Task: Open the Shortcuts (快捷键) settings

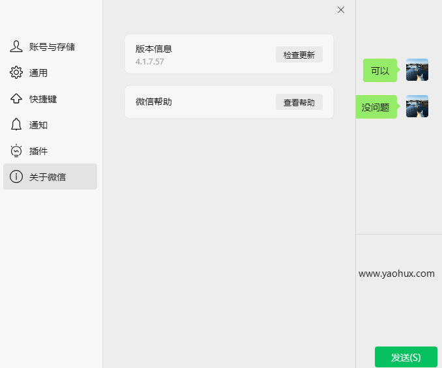Action: tap(50, 99)
